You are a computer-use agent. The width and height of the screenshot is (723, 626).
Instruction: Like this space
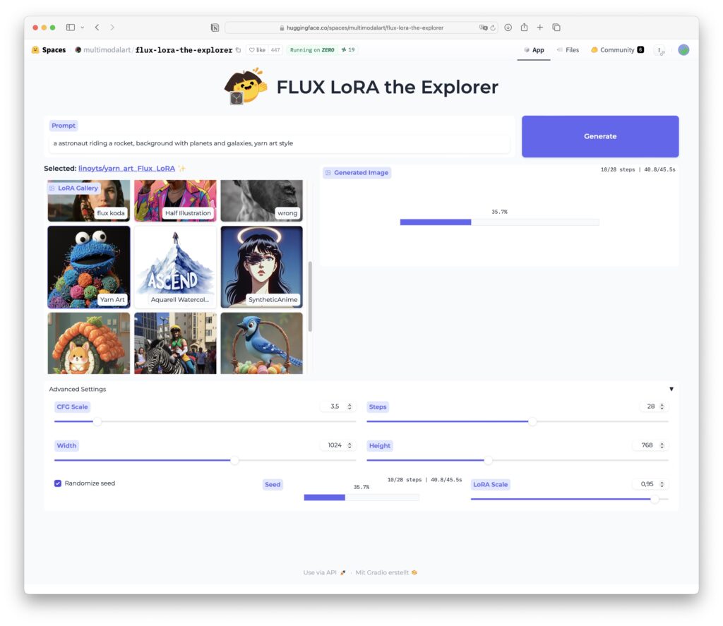point(257,50)
